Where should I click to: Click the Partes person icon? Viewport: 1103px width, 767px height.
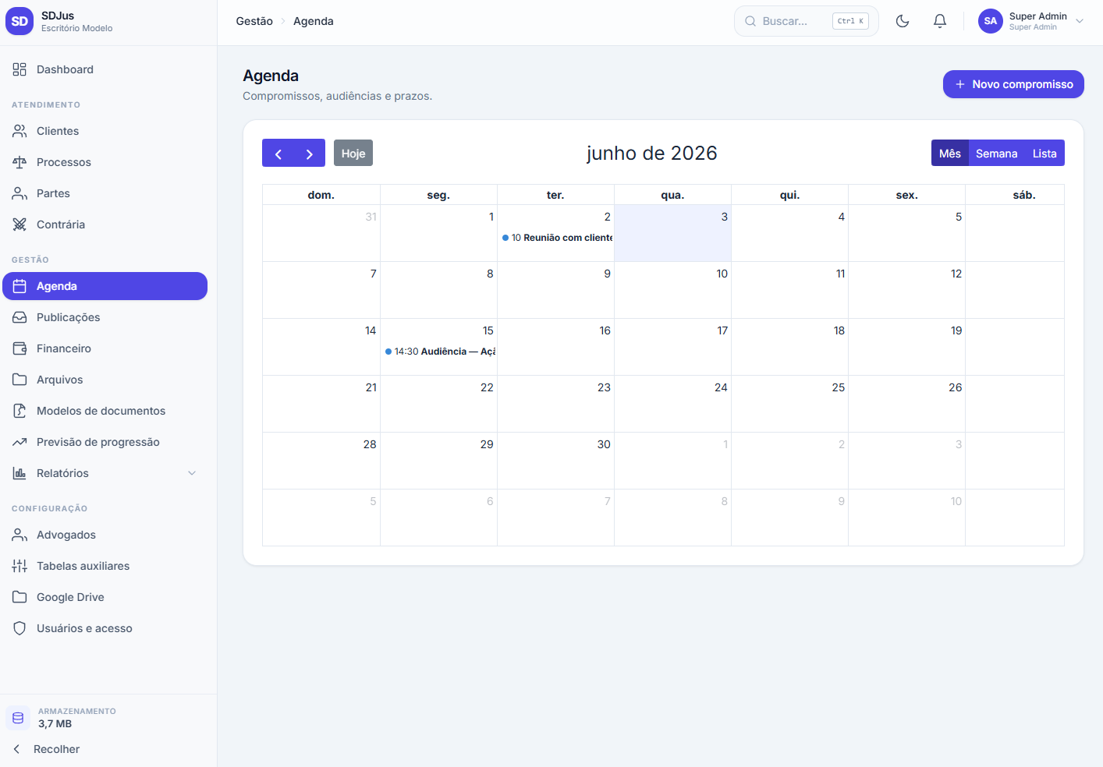(x=20, y=193)
